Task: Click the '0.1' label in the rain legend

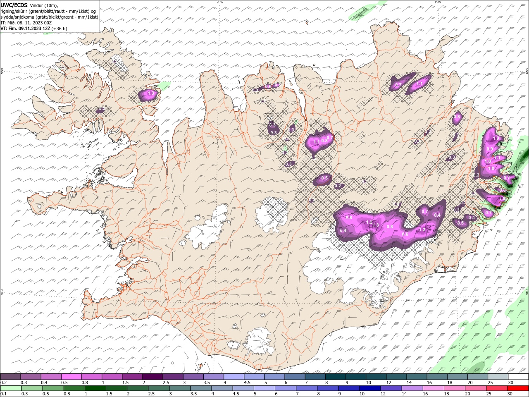Action: (x=3, y=394)
